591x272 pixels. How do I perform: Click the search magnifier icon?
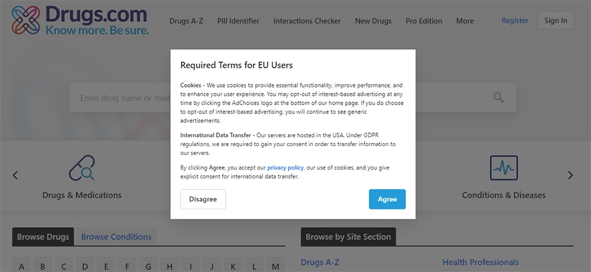(x=498, y=98)
